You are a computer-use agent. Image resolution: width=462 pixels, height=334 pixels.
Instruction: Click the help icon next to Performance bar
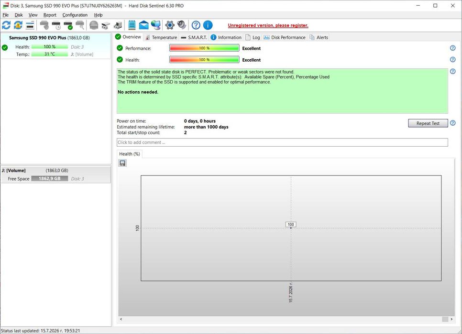(x=453, y=48)
